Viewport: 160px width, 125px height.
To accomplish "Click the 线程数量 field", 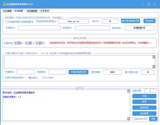I will click(150, 90).
